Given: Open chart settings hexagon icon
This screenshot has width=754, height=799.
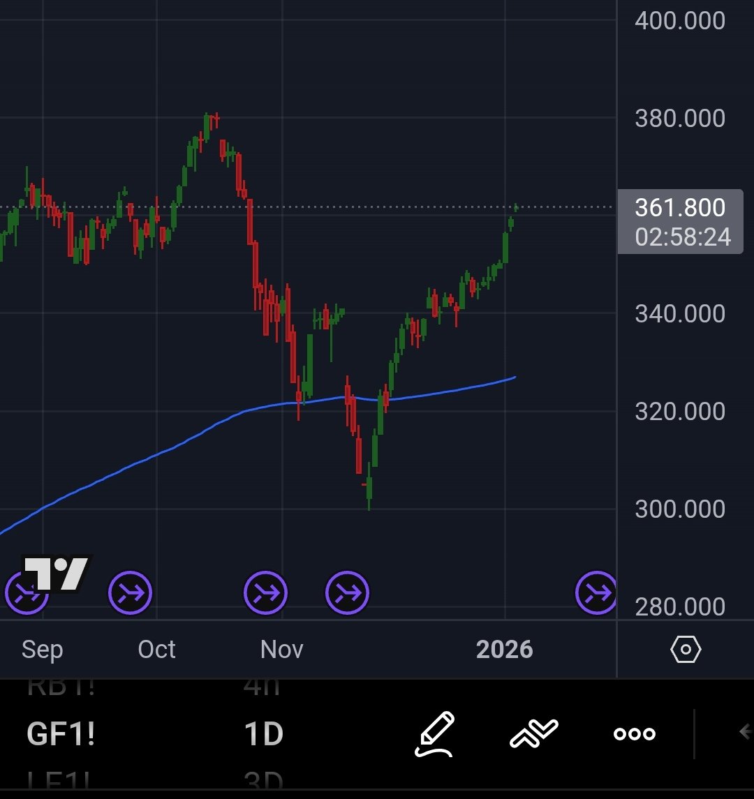Looking at the screenshot, I should tap(686, 649).
